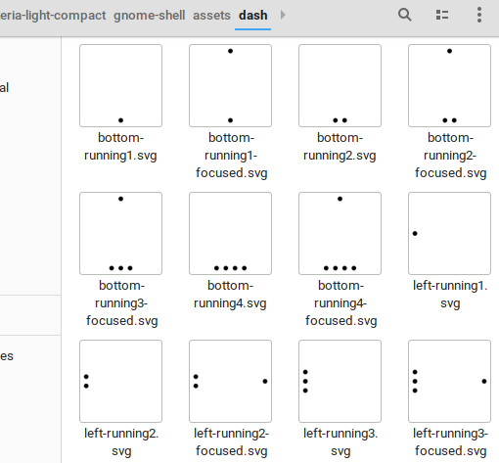Viewport: 499px width, 463px height.
Task: Click the bottom-running2.svg file name
Action: [x=340, y=147]
